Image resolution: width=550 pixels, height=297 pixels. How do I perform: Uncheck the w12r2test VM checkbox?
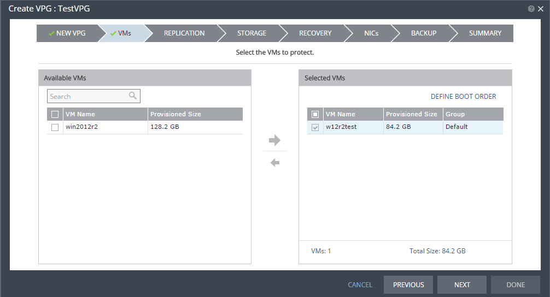click(315, 127)
